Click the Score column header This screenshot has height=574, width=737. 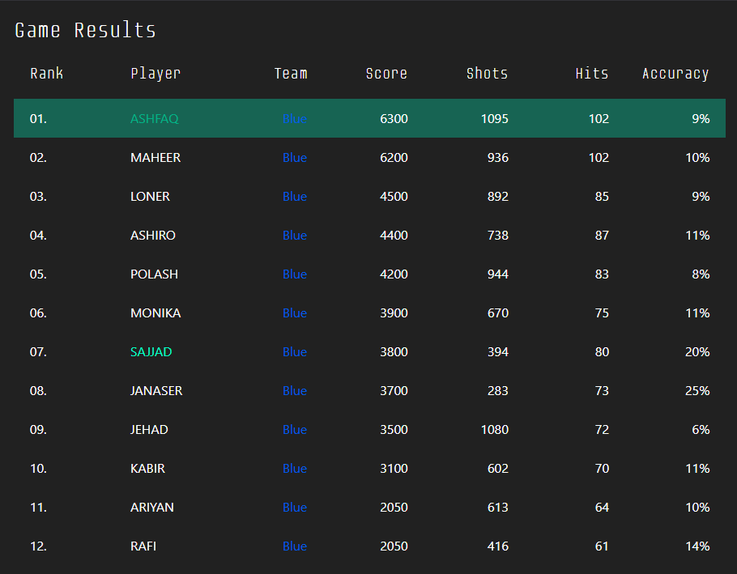[386, 74]
